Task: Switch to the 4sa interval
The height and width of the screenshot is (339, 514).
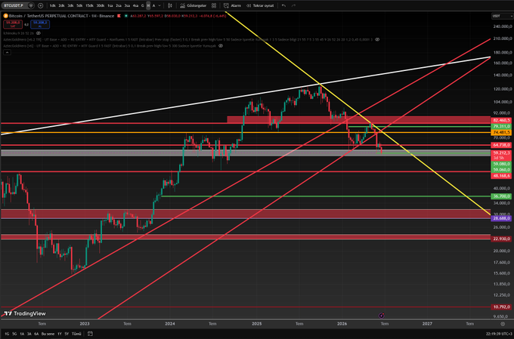Action: 135,5
